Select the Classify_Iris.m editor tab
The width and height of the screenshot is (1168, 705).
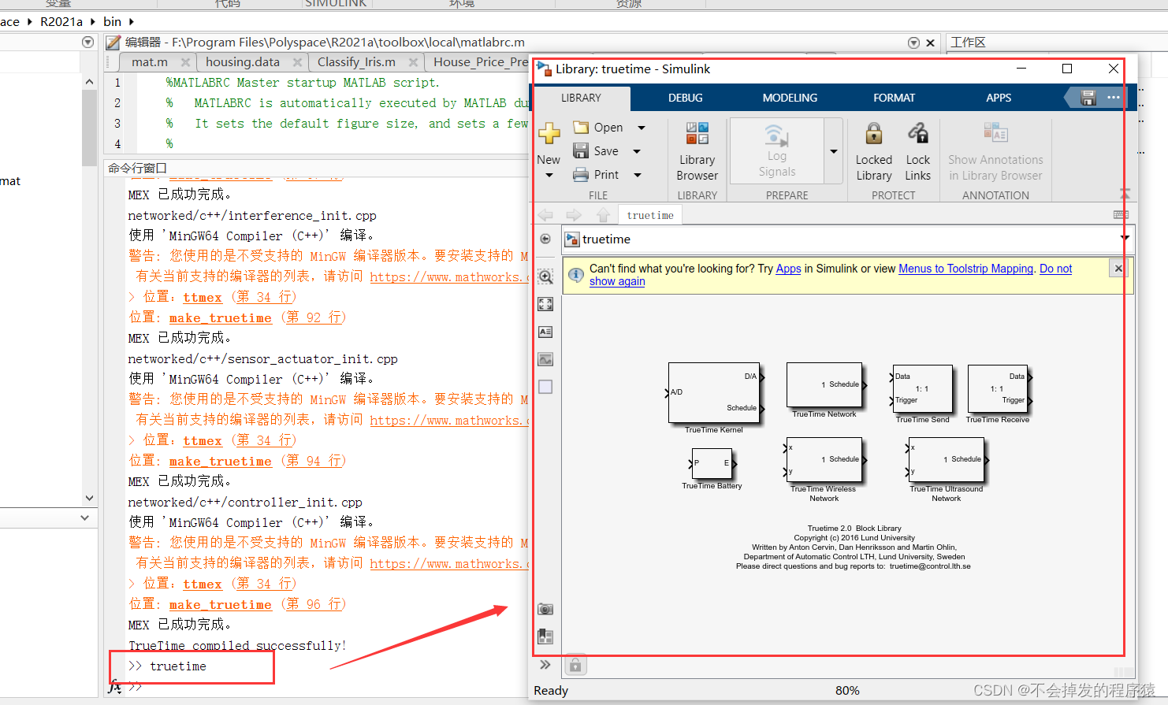coord(354,61)
